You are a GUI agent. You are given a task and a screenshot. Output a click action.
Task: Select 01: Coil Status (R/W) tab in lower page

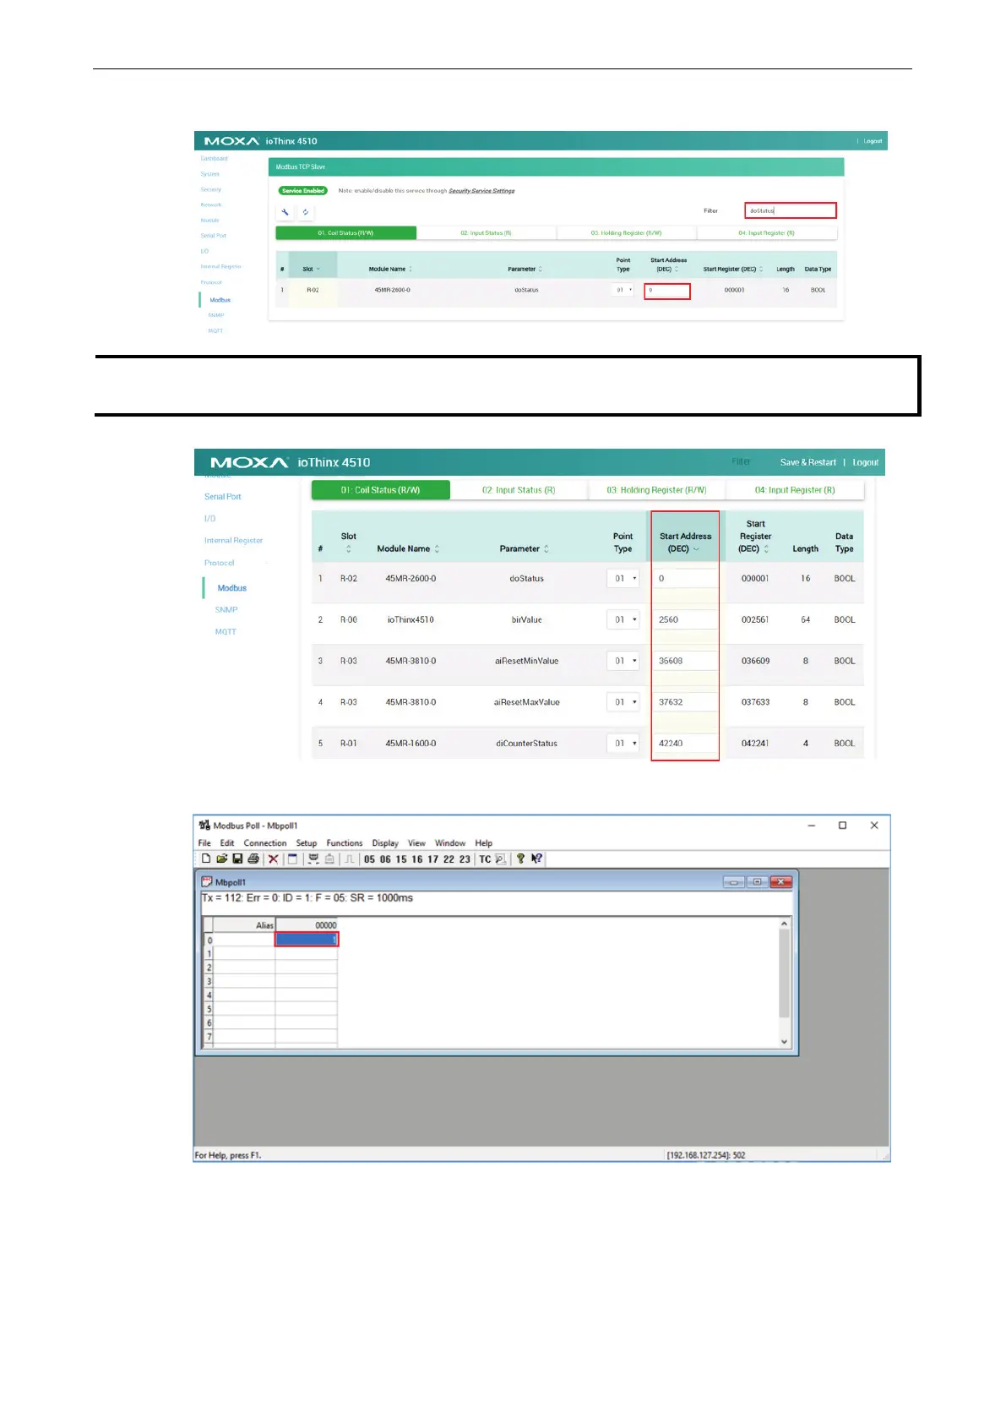(x=380, y=490)
